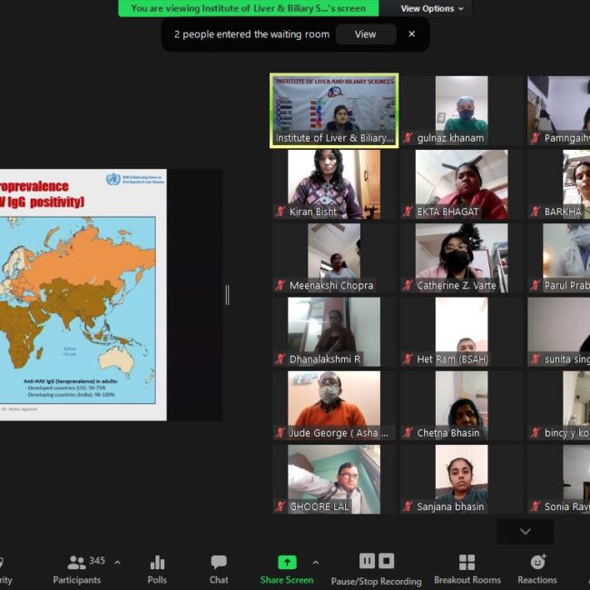Expand the arrow next to Participants
The width and height of the screenshot is (590, 590).
[117, 562]
